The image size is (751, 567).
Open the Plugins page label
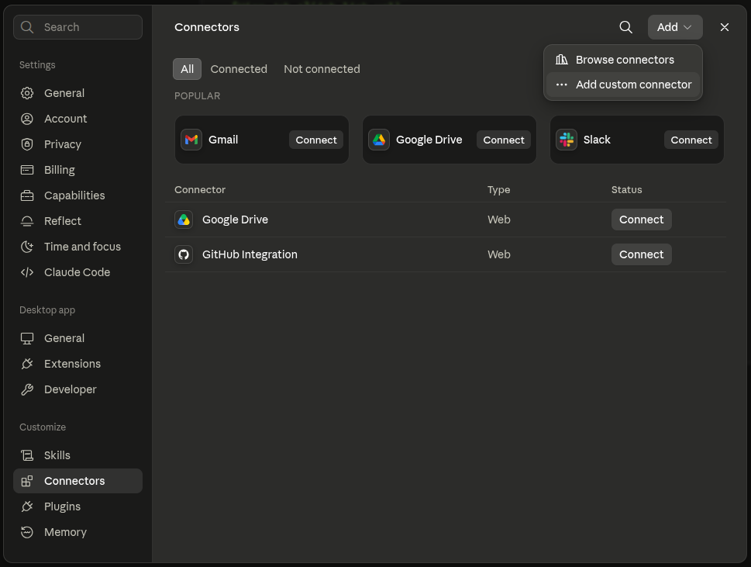click(62, 506)
